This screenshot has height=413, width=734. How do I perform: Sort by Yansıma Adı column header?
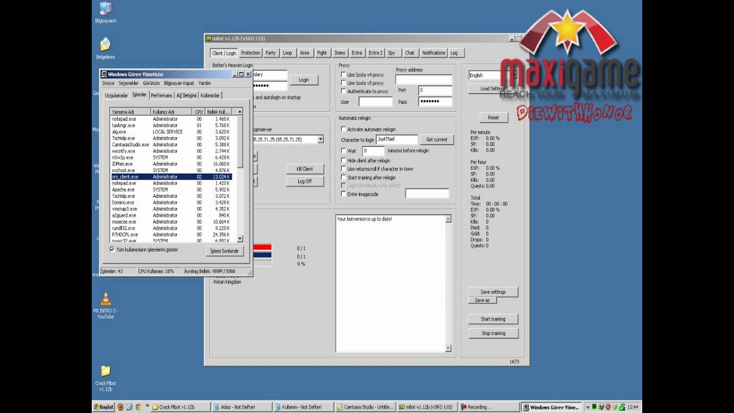[x=130, y=112]
